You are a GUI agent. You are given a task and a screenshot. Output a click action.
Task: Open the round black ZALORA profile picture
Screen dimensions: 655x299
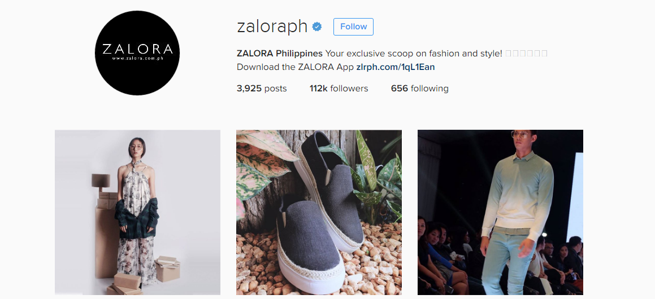click(137, 53)
